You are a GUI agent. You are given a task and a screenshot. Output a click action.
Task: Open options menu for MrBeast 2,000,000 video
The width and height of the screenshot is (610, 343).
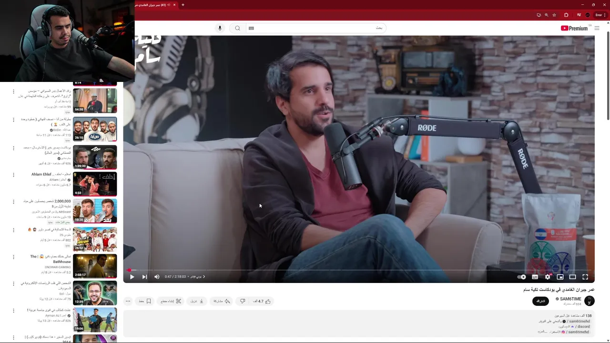coord(13,202)
